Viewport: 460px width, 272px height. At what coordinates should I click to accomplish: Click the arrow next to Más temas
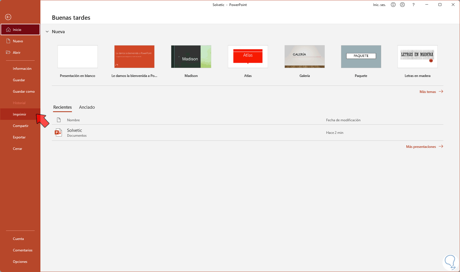[x=441, y=92]
